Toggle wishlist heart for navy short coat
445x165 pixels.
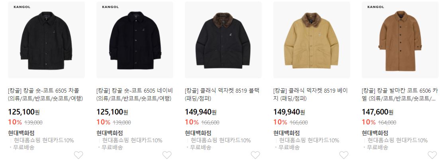point(167,155)
